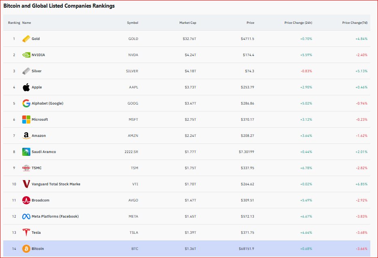The width and height of the screenshot is (378, 258).
Task: Sort by Price Change(7d) header
Action: [x=355, y=23]
